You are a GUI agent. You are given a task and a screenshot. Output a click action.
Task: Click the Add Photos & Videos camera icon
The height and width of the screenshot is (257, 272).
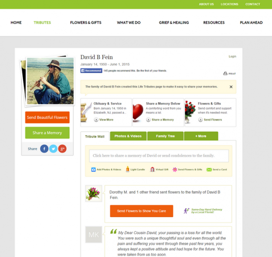(x=93, y=170)
